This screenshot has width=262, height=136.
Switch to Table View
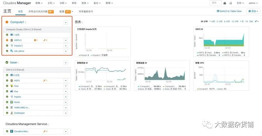tap(229, 11)
